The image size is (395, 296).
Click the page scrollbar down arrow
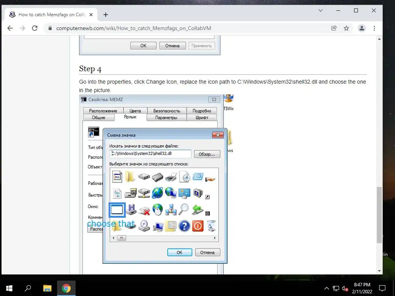(x=380, y=271)
